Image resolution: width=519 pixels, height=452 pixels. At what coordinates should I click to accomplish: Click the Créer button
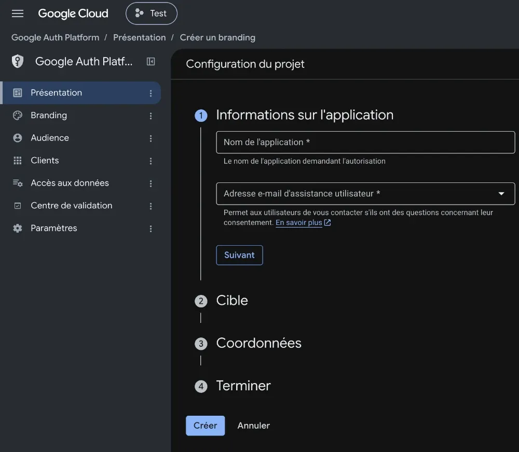[205, 426]
